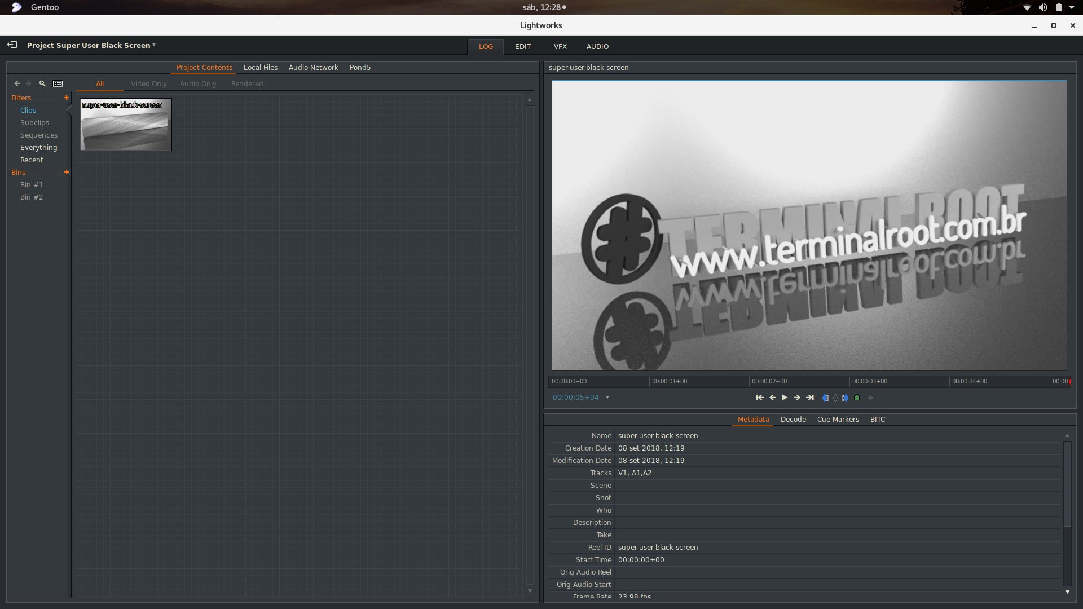Image resolution: width=1083 pixels, height=609 pixels.
Task: Collapse the Clips filter panel arrow
Action: click(68, 111)
